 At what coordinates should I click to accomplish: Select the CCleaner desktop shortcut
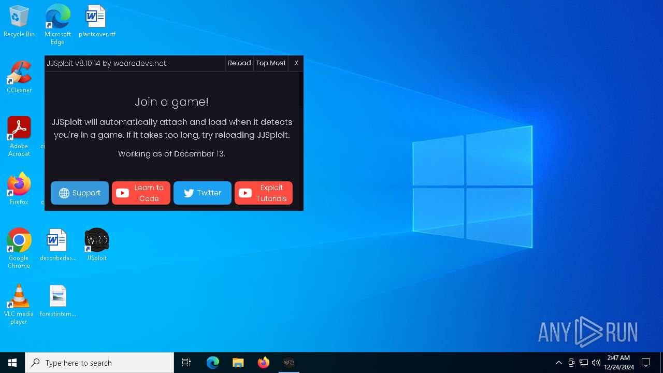(x=19, y=77)
